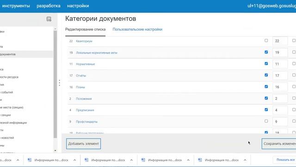This screenshot has height=167, width=296.
Task: Click Показать все in the downloads bar
Action: [285, 160]
